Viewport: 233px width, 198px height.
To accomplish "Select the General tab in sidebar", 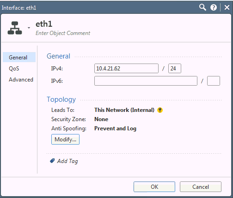I will pyautogui.click(x=19, y=57).
